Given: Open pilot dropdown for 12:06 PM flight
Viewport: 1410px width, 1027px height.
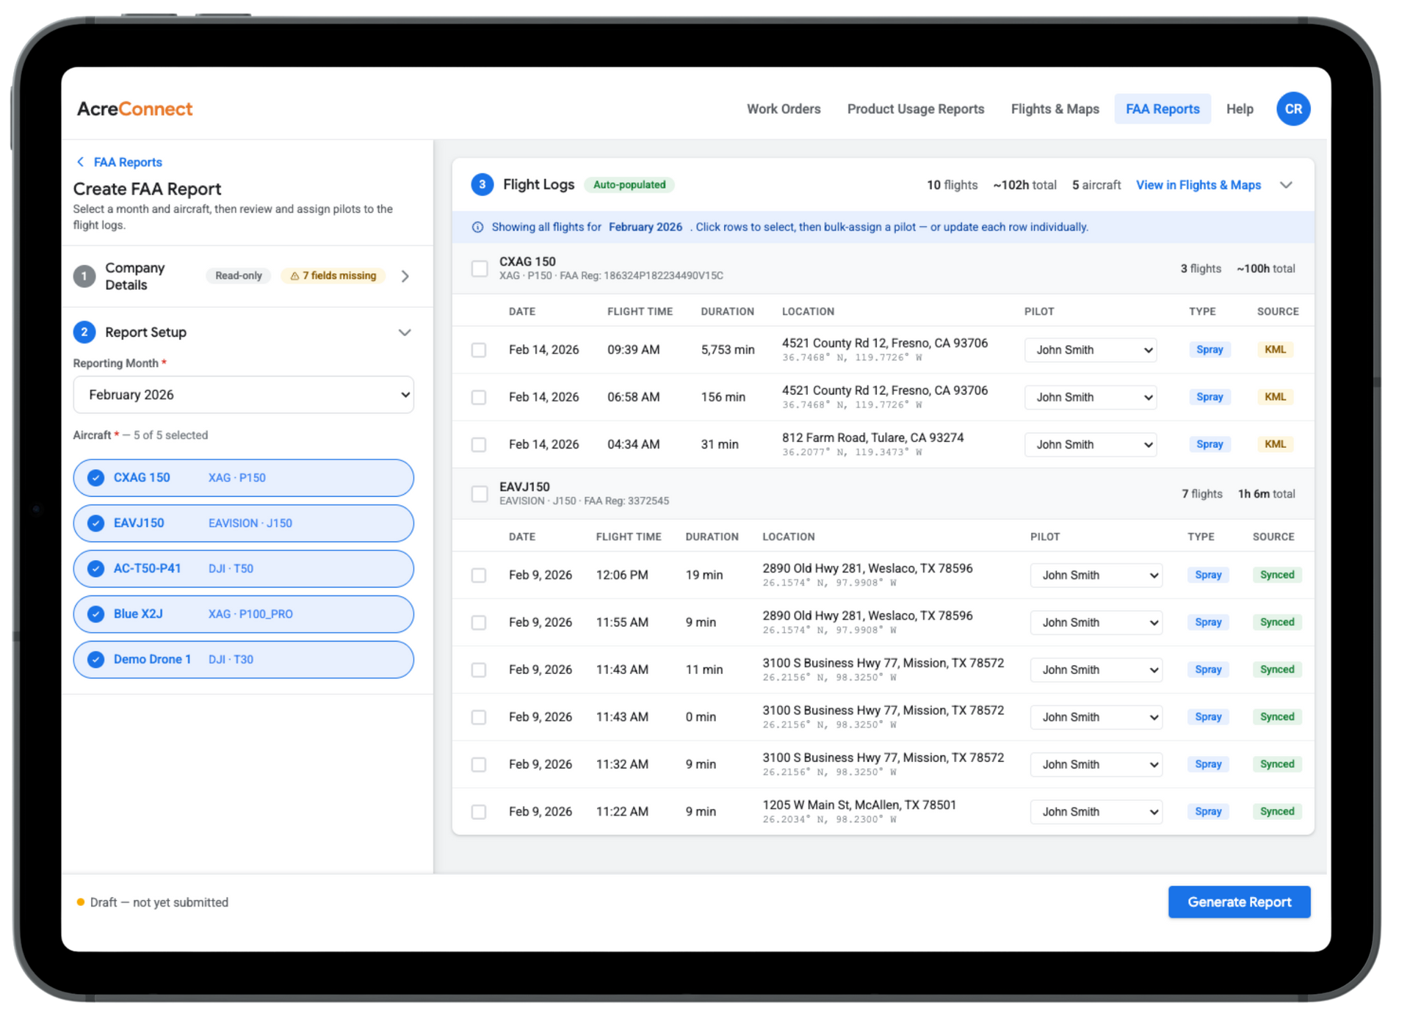Looking at the screenshot, I should click(1096, 576).
